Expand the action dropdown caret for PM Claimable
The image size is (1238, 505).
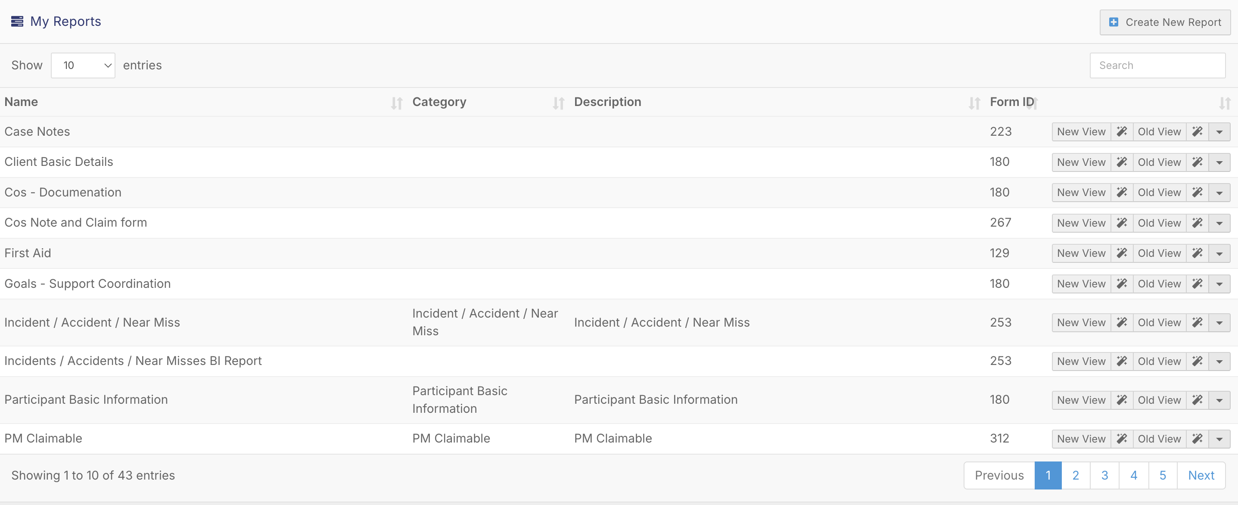(x=1219, y=439)
